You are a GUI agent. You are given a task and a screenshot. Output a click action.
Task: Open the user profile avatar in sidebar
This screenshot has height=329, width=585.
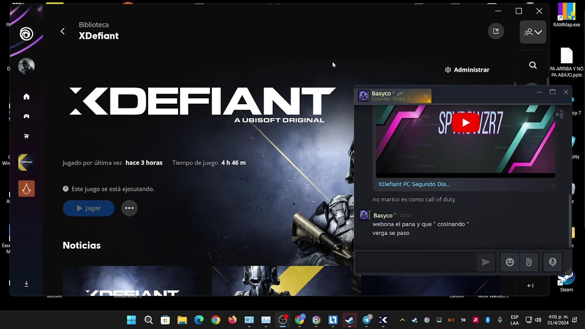(x=27, y=66)
